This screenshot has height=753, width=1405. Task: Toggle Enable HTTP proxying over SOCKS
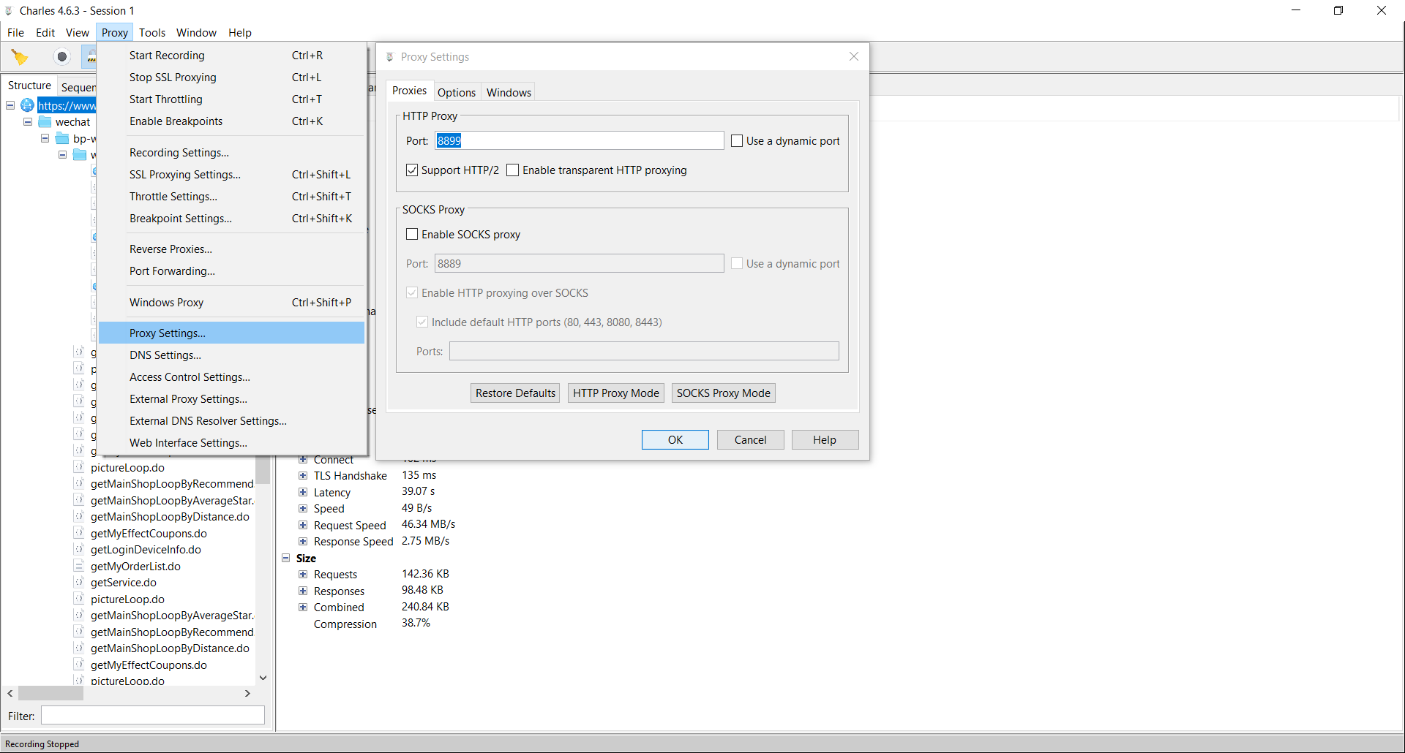412,293
